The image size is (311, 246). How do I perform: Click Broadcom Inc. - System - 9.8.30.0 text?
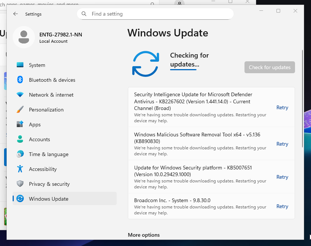click(x=172, y=200)
